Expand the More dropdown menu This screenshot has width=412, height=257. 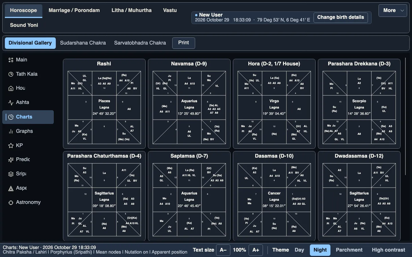pyautogui.click(x=393, y=11)
